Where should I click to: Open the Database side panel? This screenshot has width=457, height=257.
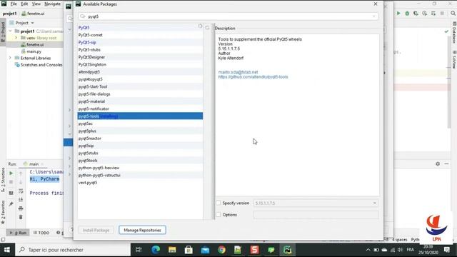pyautogui.click(x=454, y=32)
